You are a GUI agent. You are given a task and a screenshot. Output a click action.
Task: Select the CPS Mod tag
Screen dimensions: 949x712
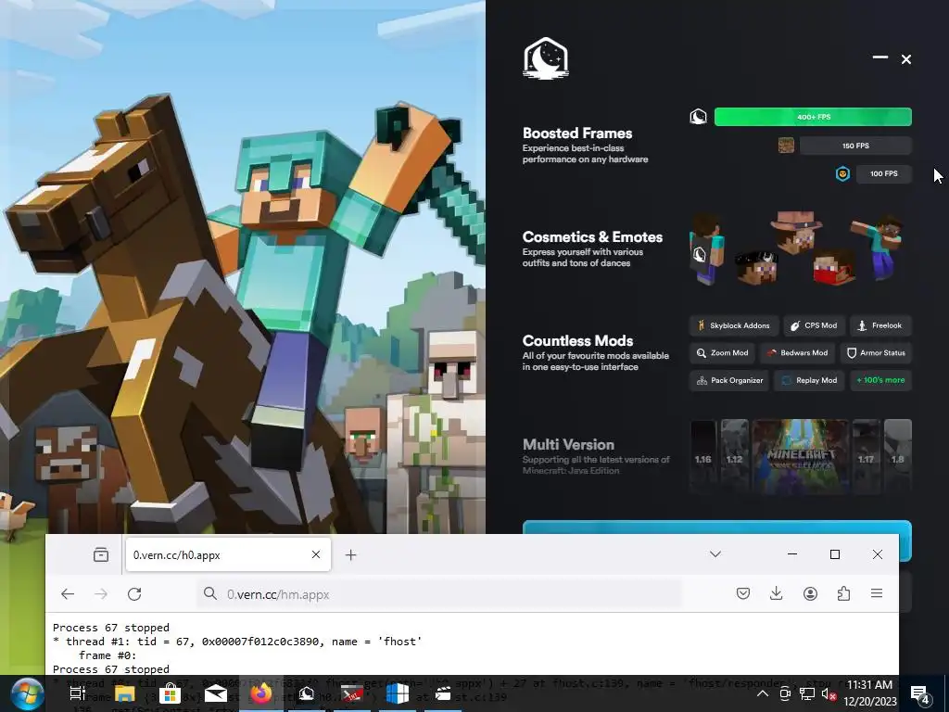pyautogui.click(x=814, y=325)
